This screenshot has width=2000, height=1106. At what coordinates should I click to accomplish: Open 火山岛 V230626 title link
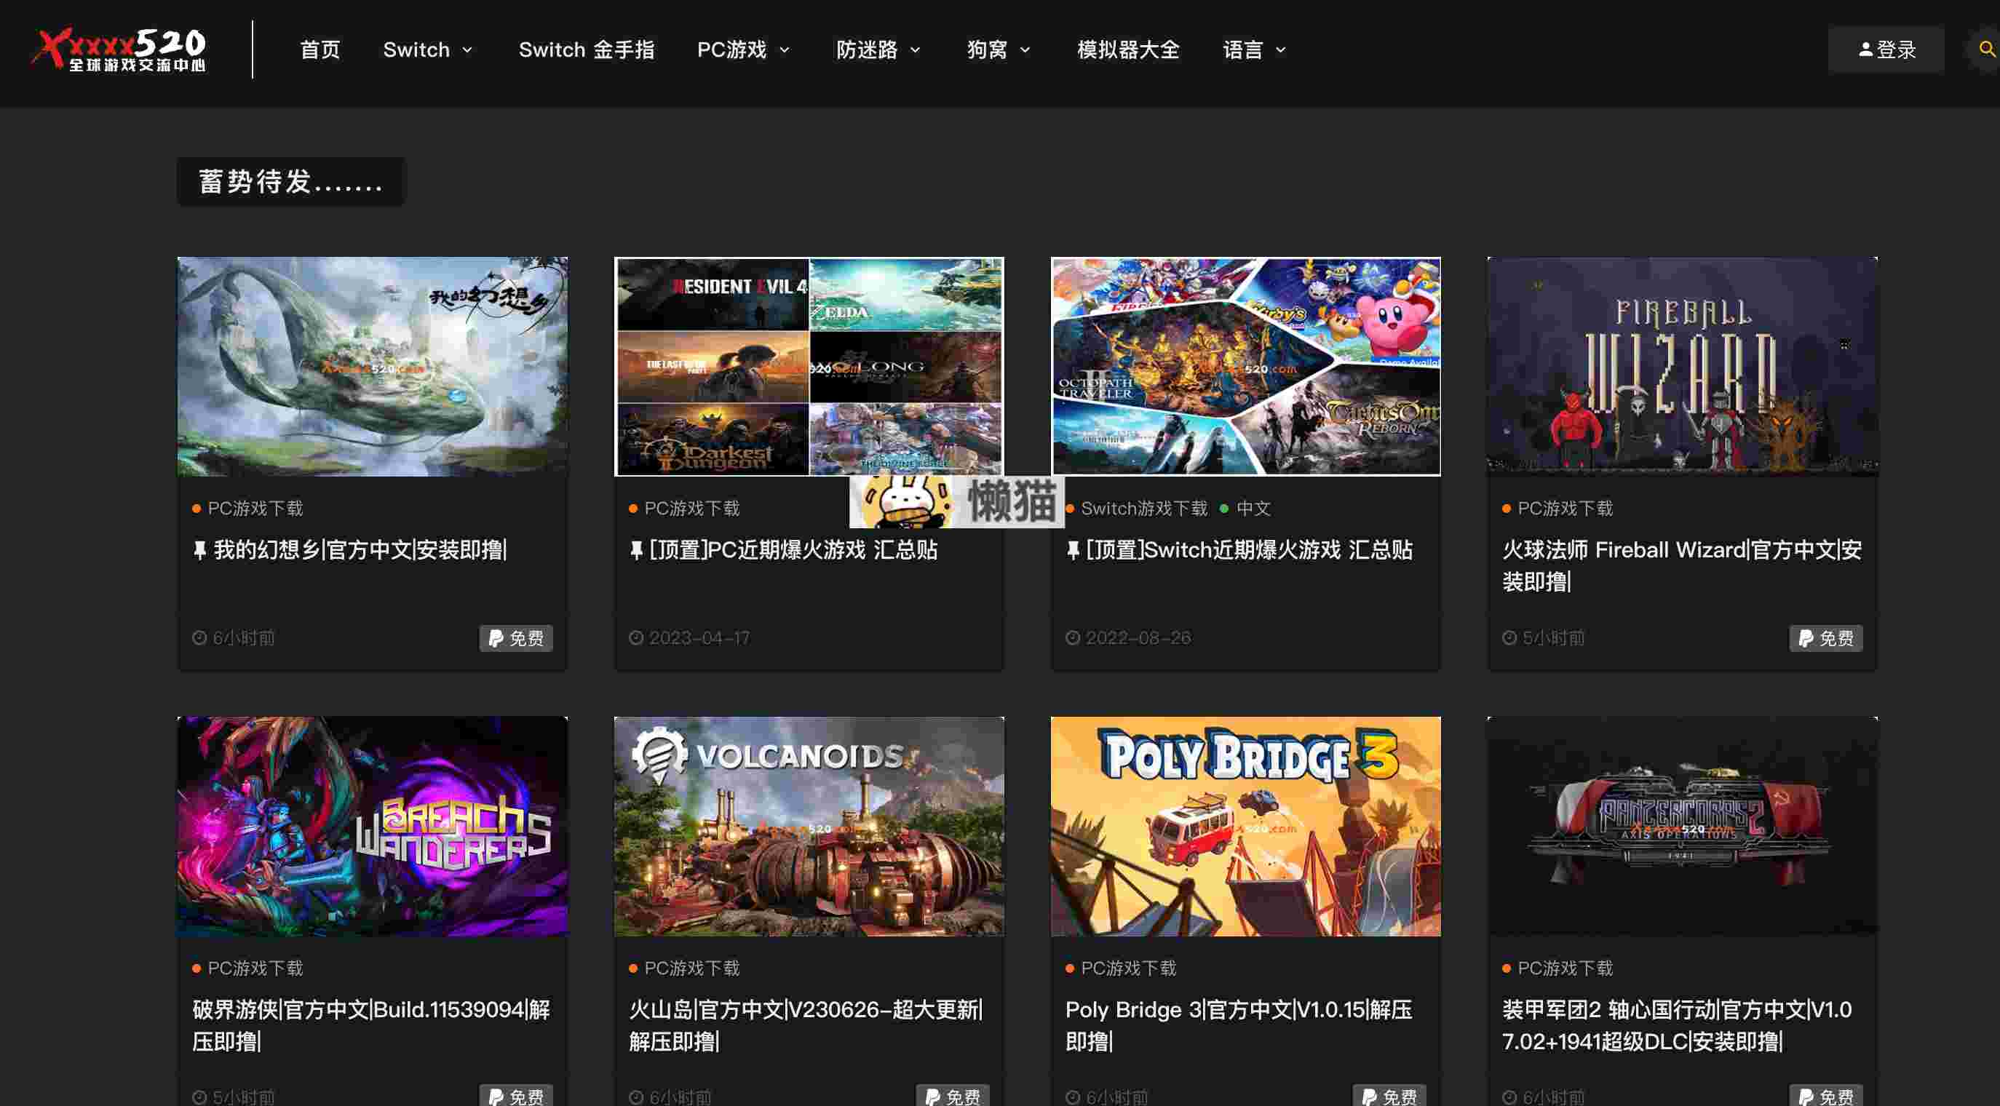806,1025
